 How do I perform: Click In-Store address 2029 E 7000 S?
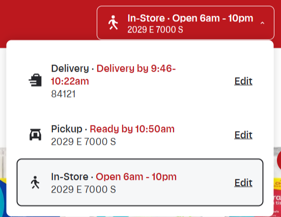(x=83, y=190)
